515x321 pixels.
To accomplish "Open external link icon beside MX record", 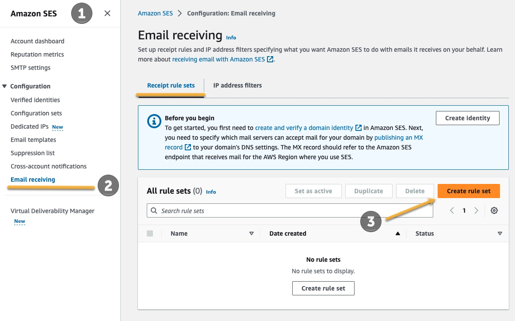I will click(x=188, y=147).
